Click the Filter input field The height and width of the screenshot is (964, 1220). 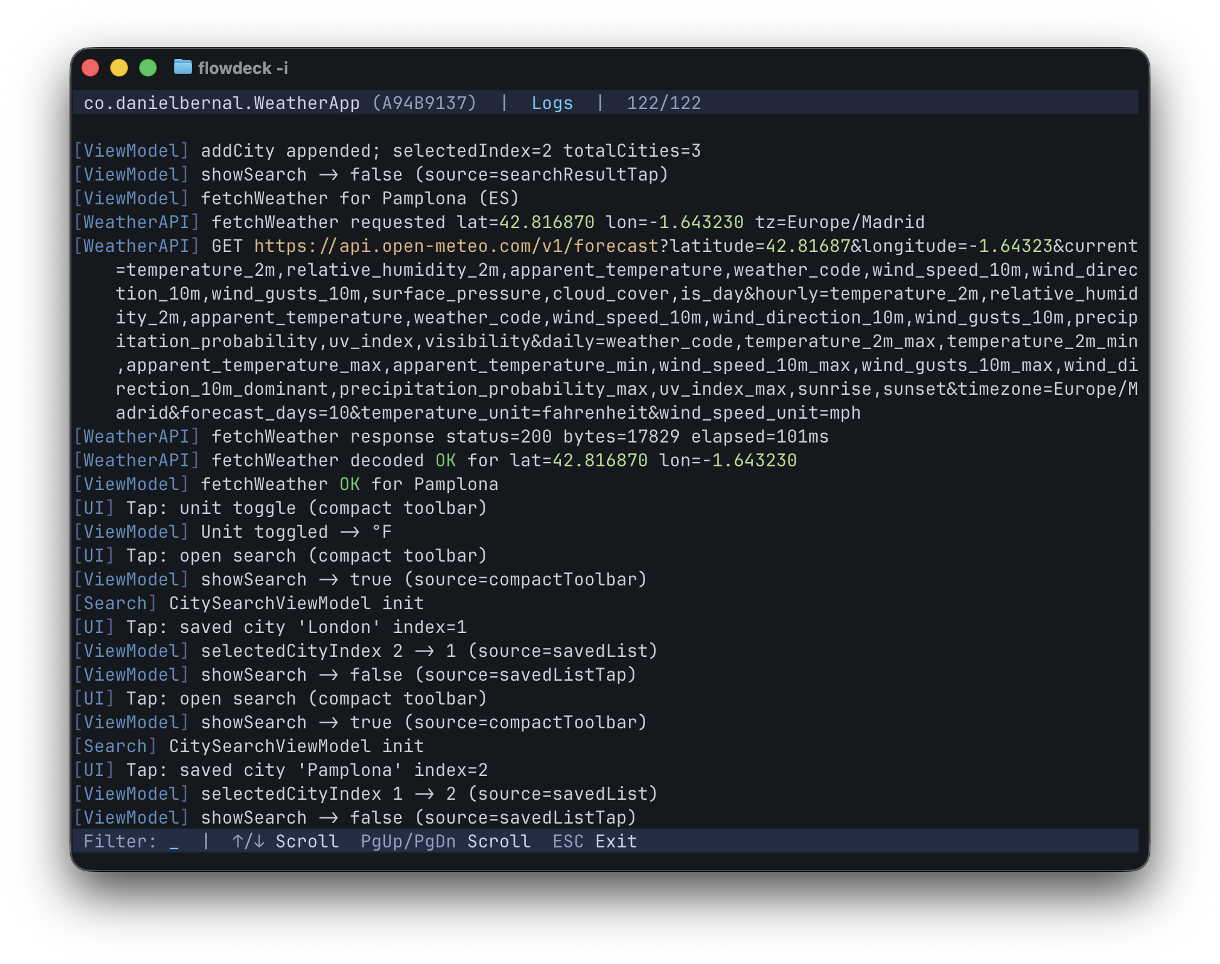[x=131, y=841]
